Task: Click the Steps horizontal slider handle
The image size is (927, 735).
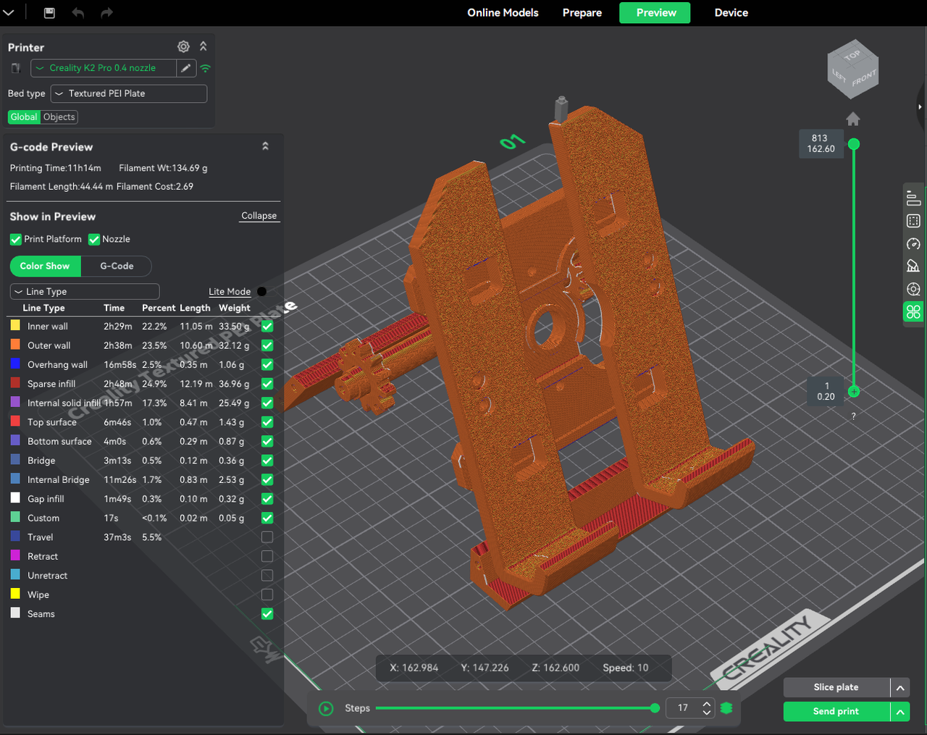Action: [655, 708]
